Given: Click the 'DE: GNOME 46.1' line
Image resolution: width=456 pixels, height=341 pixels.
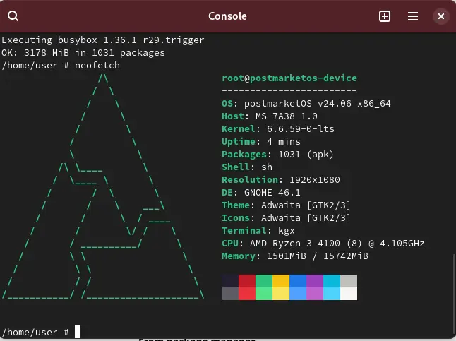Looking at the screenshot, I should [261, 193].
